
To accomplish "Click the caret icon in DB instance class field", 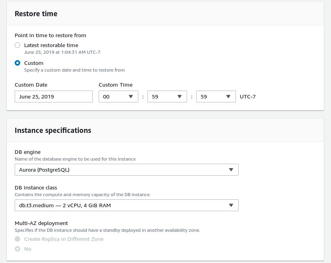I will (x=231, y=205).
